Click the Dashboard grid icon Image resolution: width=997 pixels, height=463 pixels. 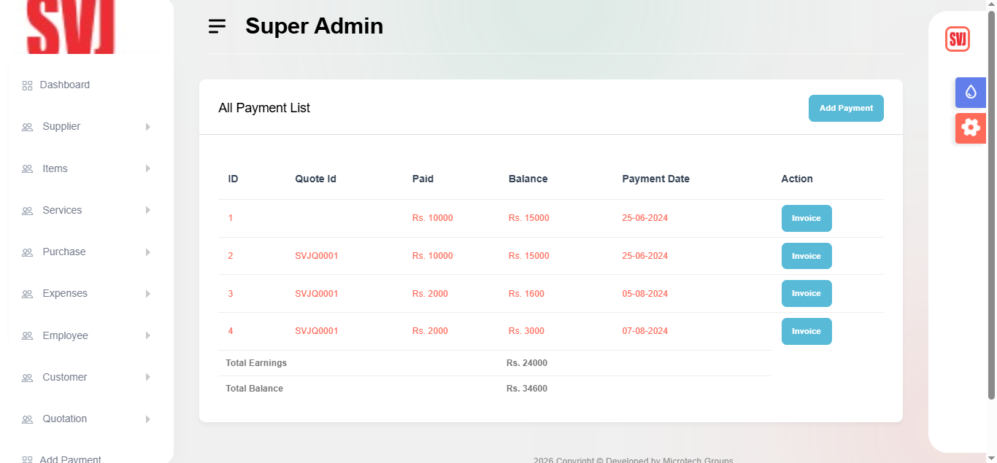pyautogui.click(x=28, y=85)
